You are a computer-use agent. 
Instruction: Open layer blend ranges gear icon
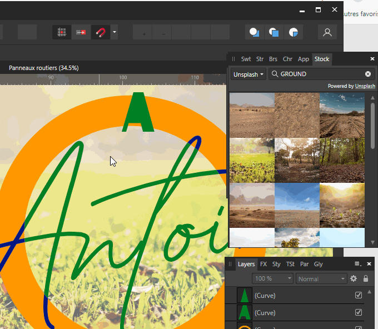(x=354, y=278)
